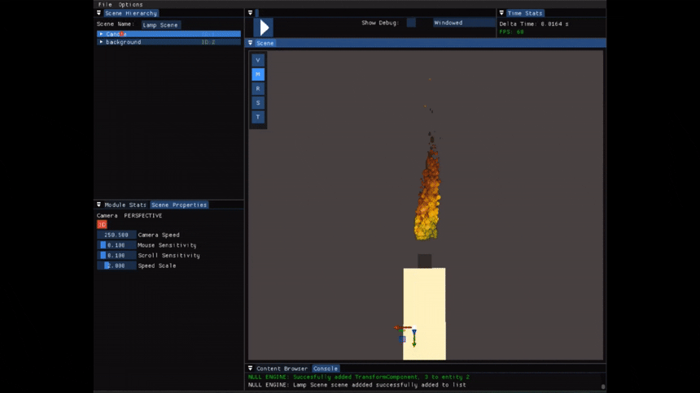The image size is (700, 393).
Task: Select the Candle entity row
Action: (168, 34)
